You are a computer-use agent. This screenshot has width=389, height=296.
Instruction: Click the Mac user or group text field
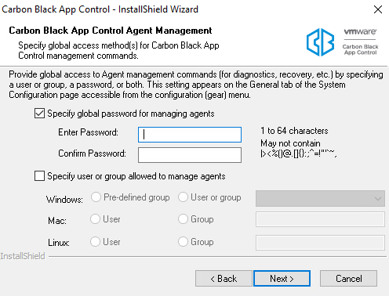point(320,219)
